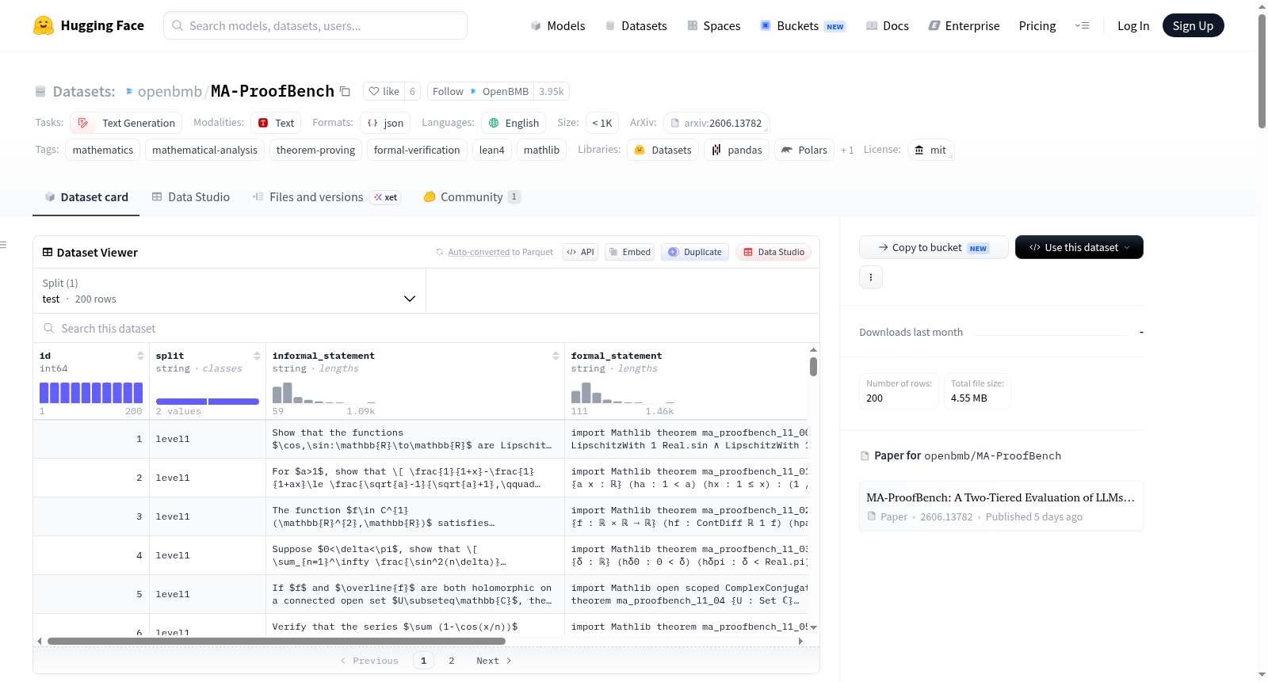
Task: Open the left sidebar table-of-contents icon
Action: [x=3, y=245]
